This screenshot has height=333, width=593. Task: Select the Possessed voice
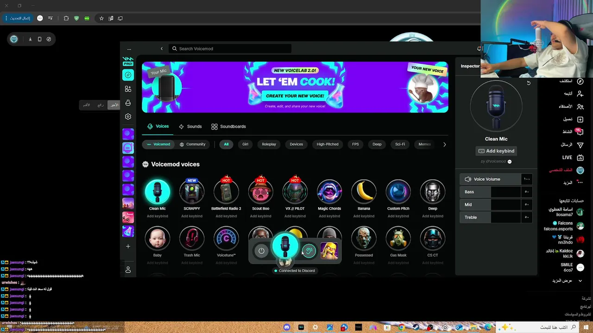(364, 239)
